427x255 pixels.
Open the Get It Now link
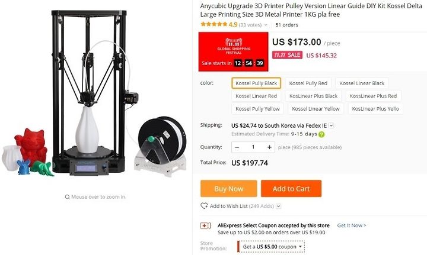click(352, 225)
